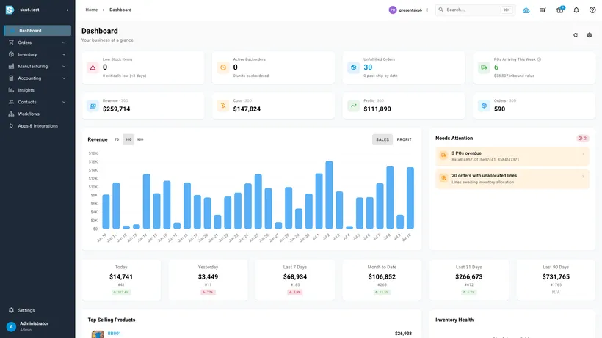The image size is (602, 338).
Task: Open the Last 7 Days $68,934 card
Action: coord(295,280)
